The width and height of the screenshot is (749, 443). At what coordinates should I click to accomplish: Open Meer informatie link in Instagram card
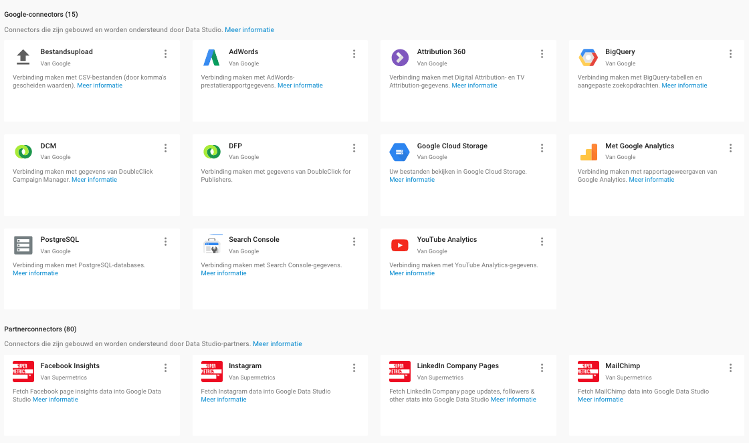[223, 400]
